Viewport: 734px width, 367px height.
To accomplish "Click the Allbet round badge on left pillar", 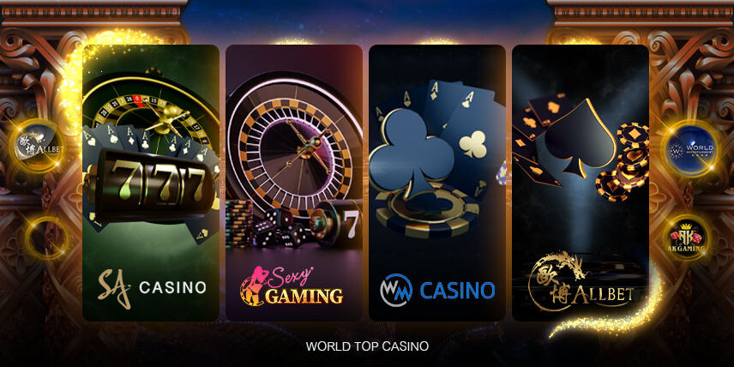I will click(39, 146).
